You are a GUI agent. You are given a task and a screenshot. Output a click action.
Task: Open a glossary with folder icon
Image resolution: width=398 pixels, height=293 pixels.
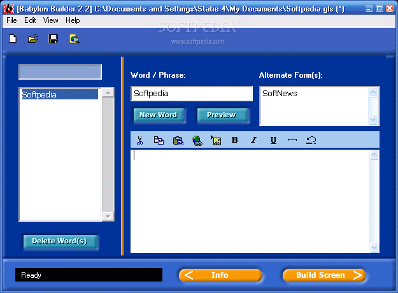[33, 39]
